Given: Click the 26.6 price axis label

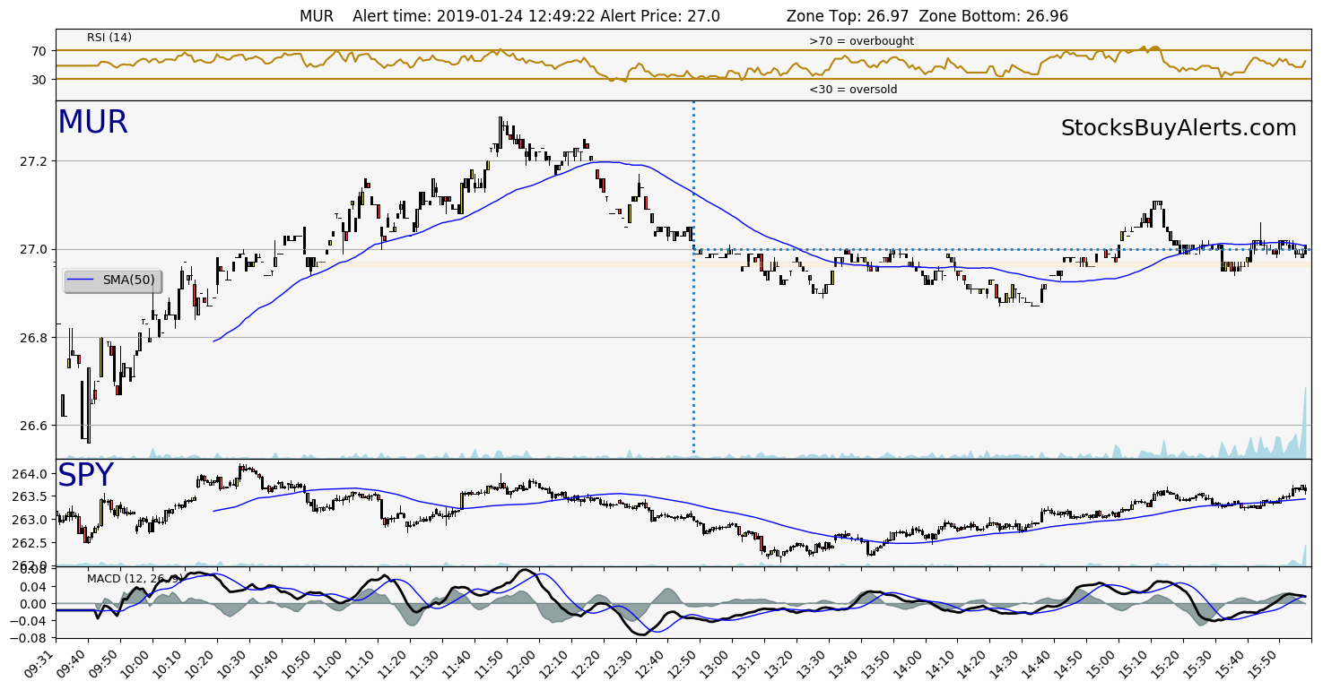Looking at the screenshot, I should pyautogui.click(x=38, y=426).
